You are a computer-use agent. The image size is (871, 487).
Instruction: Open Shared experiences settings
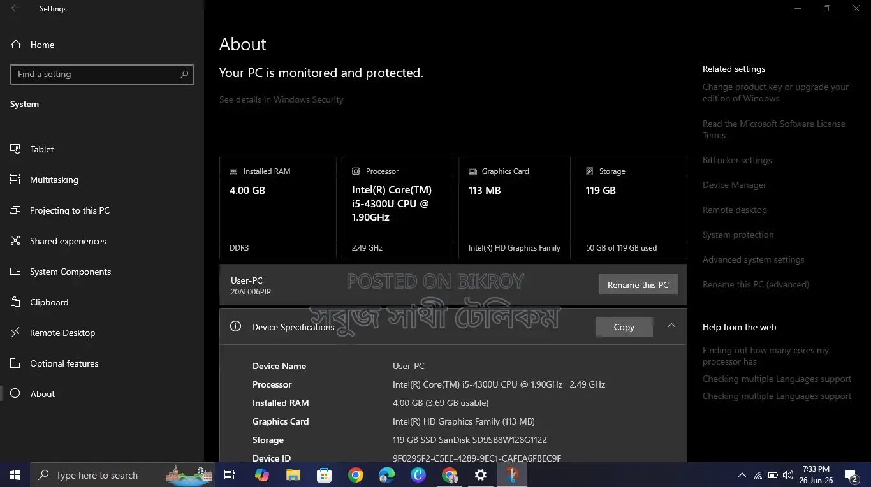pos(102,241)
